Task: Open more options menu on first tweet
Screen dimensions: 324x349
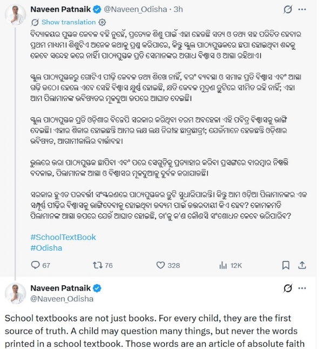Action: click(x=302, y=9)
